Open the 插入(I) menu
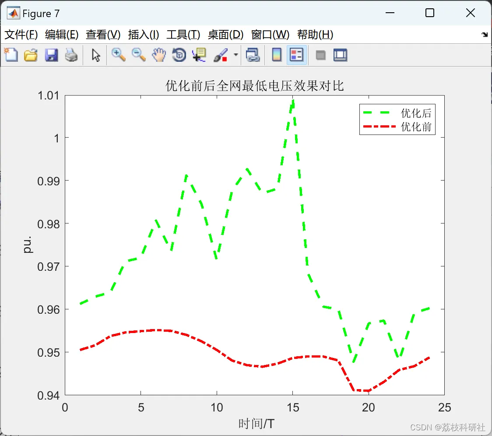Image resolution: width=492 pixels, height=436 pixels. point(144,35)
